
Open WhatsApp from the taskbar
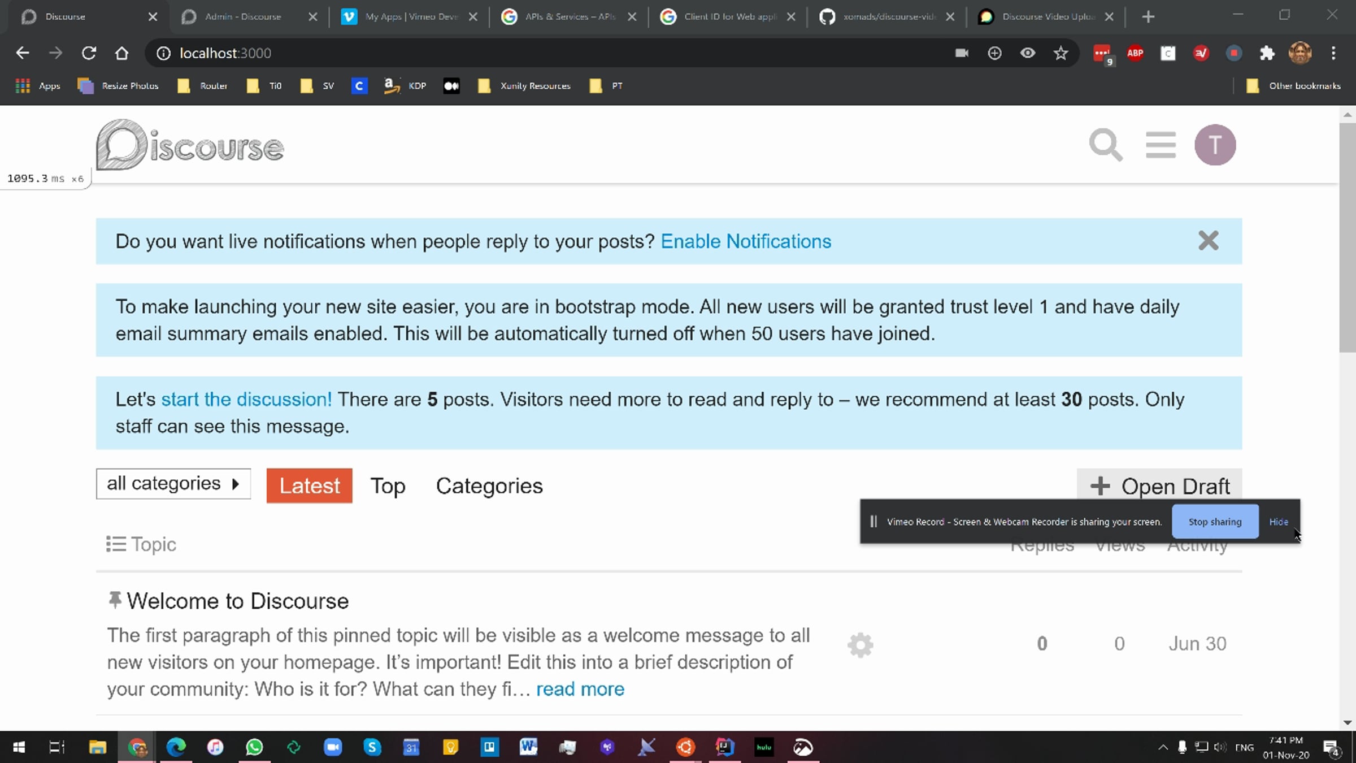pos(254,747)
